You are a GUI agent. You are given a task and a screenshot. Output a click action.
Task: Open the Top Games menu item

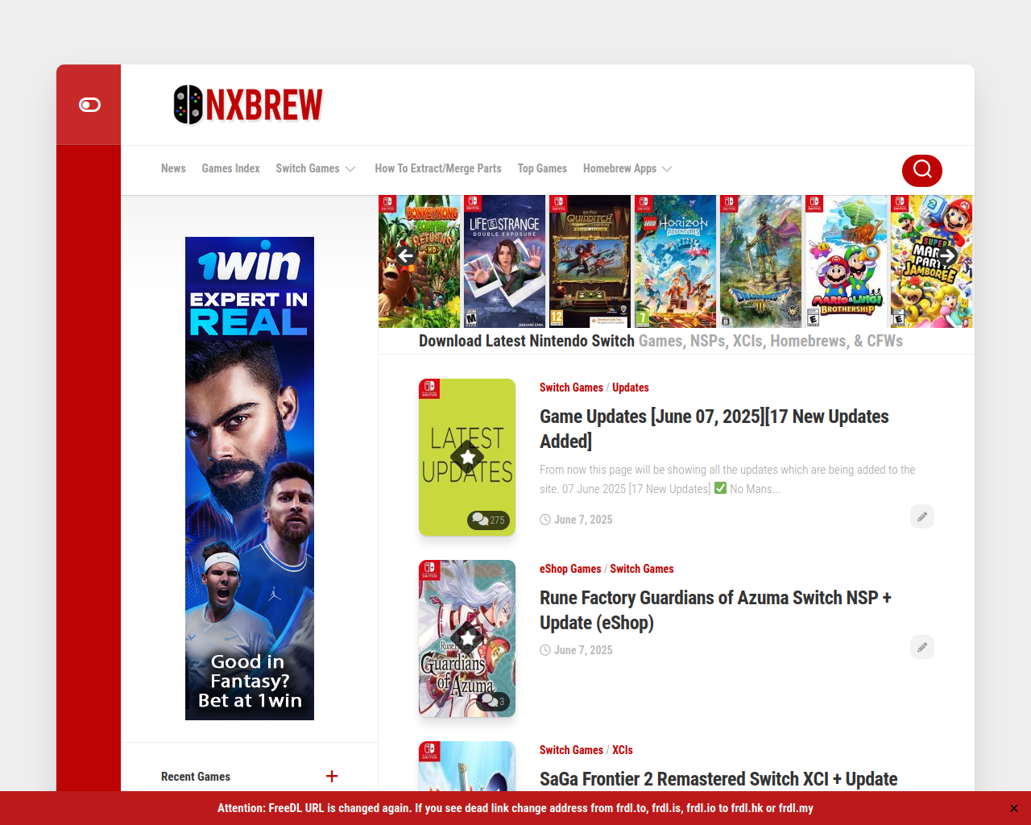coord(542,168)
